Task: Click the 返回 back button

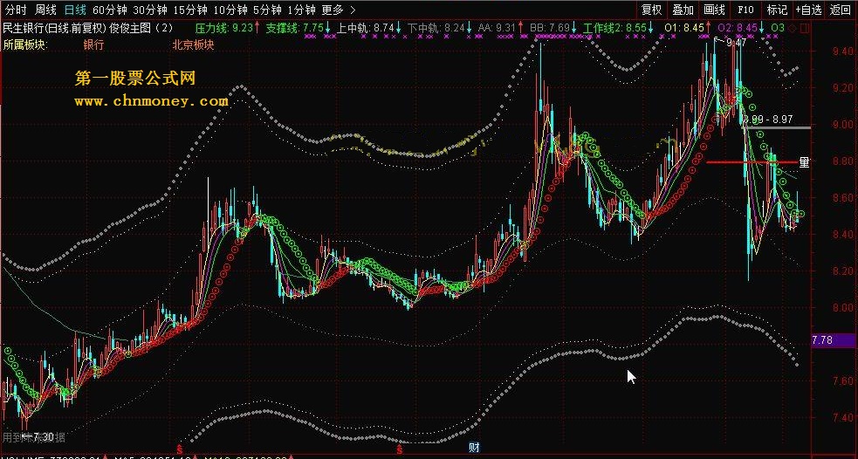Action: tap(841, 10)
